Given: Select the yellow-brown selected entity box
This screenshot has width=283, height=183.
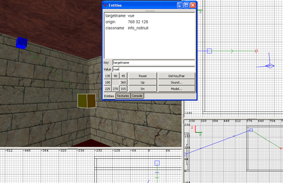Looking at the screenshot, I should 87,101.
